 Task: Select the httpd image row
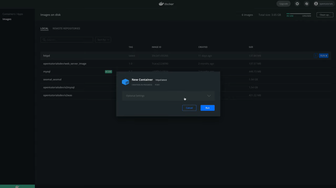click(185, 56)
